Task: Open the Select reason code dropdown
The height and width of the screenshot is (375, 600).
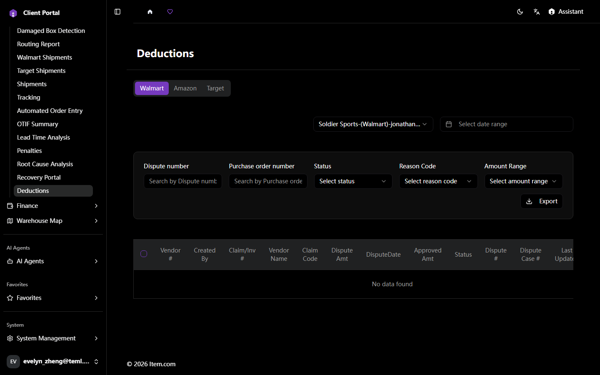Action: pyautogui.click(x=438, y=181)
